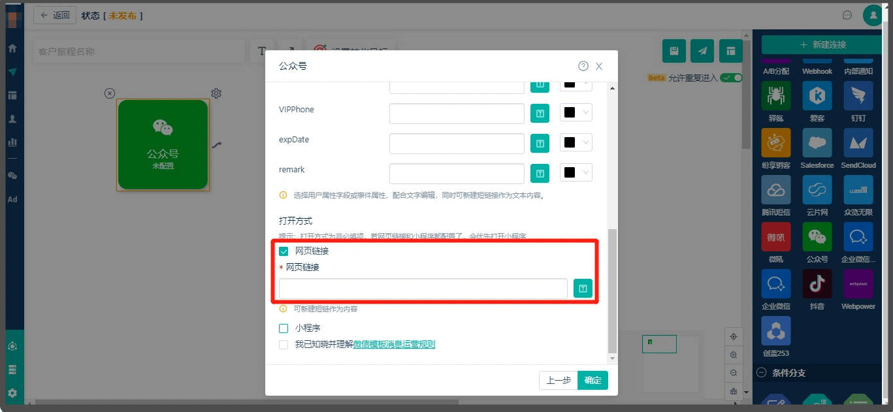
Task: Check the 小程序 checkbox
Action: [x=284, y=328]
